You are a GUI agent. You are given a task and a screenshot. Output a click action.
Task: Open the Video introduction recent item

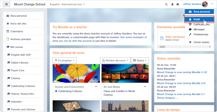pos(175,37)
